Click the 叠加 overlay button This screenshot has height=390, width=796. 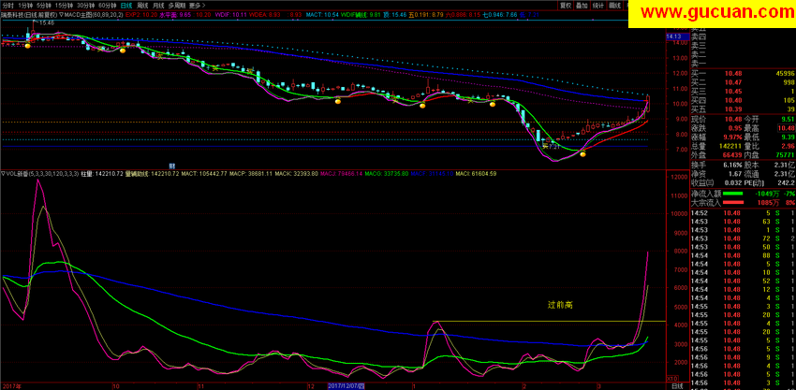pyautogui.click(x=582, y=5)
